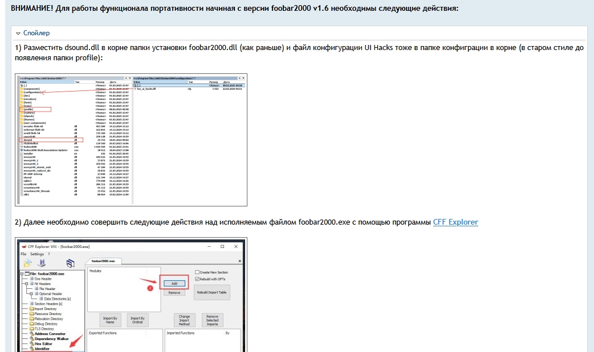Click the Relocation Directory folder icon
This screenshot has height=352, width=594.
pos(32,318)
